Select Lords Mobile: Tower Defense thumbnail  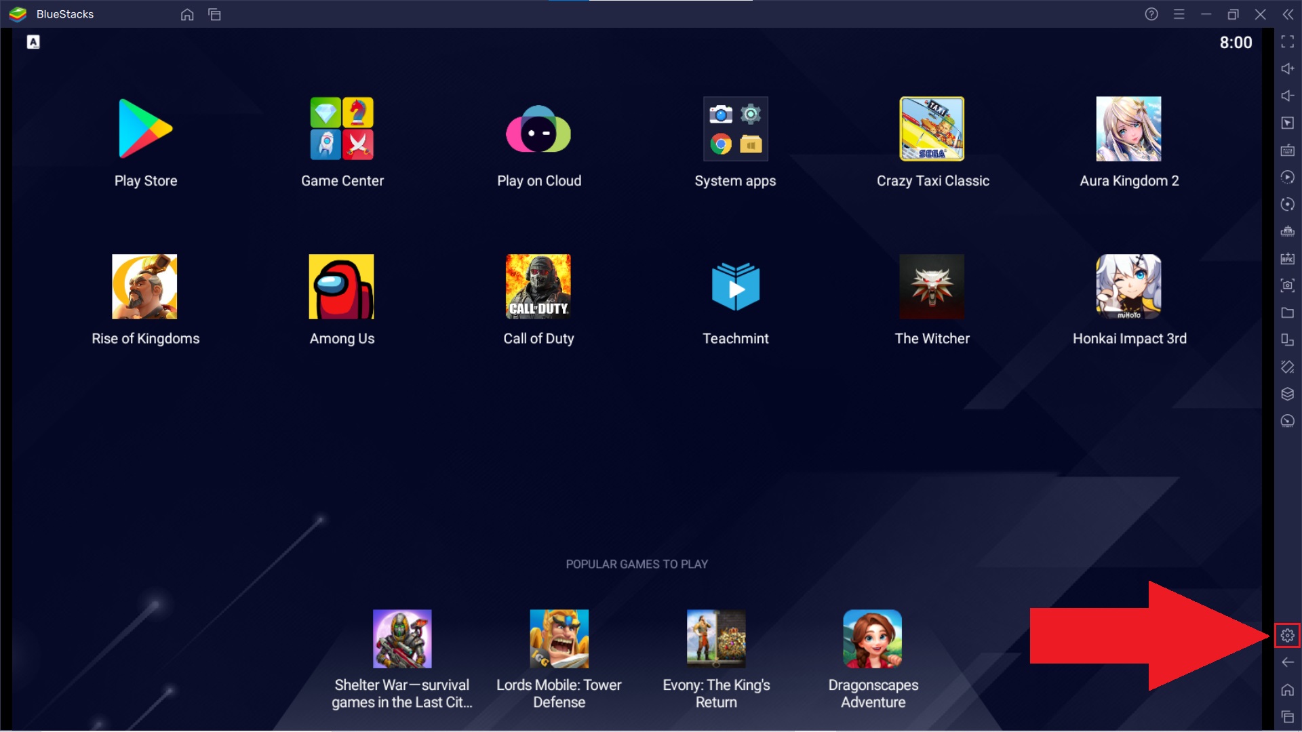pos(559,638)
